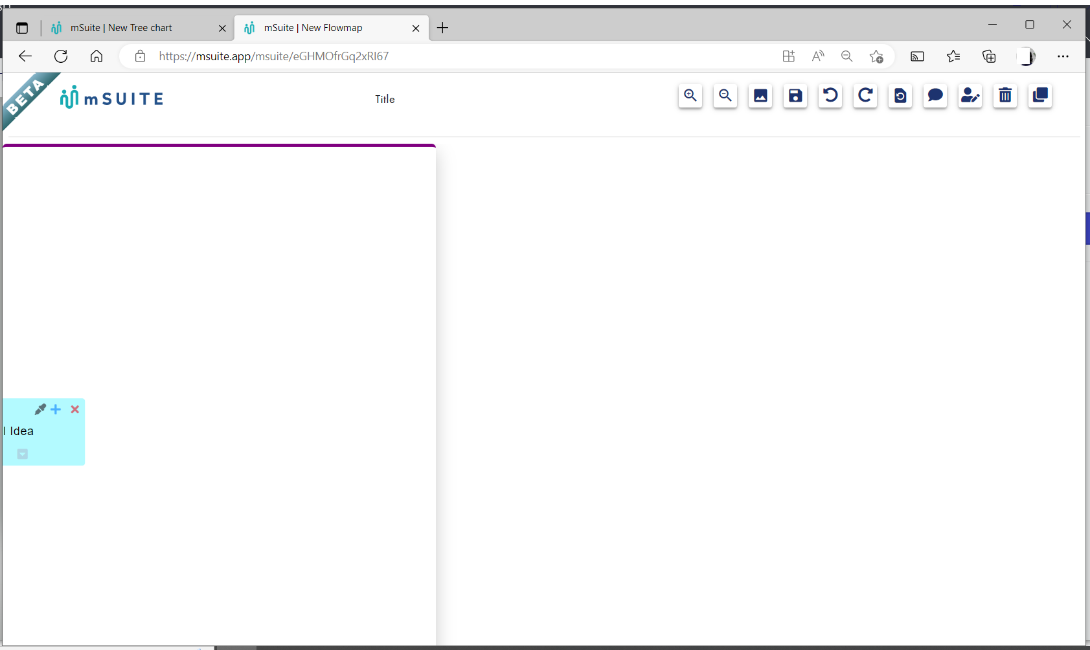Click the mSUITE logo
The width and height of the screenshot is (1090, 650).
pos(110,97)
